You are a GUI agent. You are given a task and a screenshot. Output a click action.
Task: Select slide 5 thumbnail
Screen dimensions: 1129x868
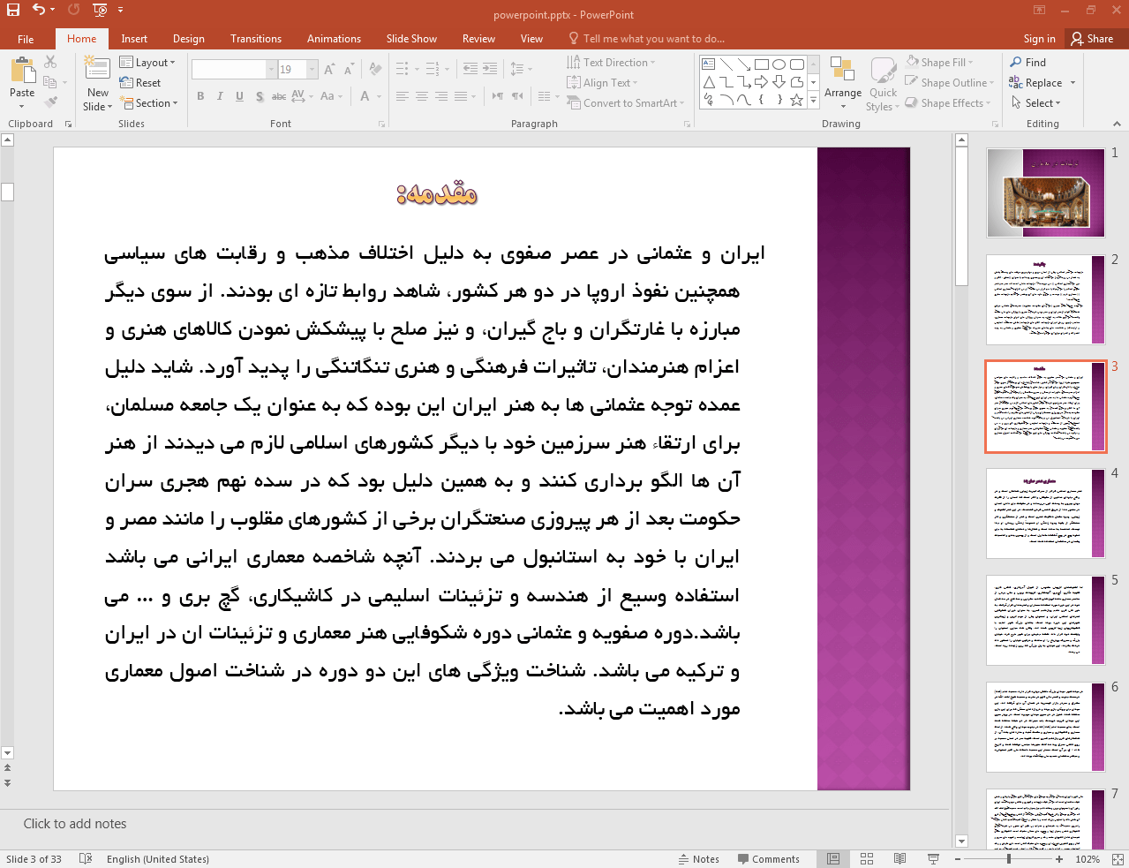point(1045,620)
